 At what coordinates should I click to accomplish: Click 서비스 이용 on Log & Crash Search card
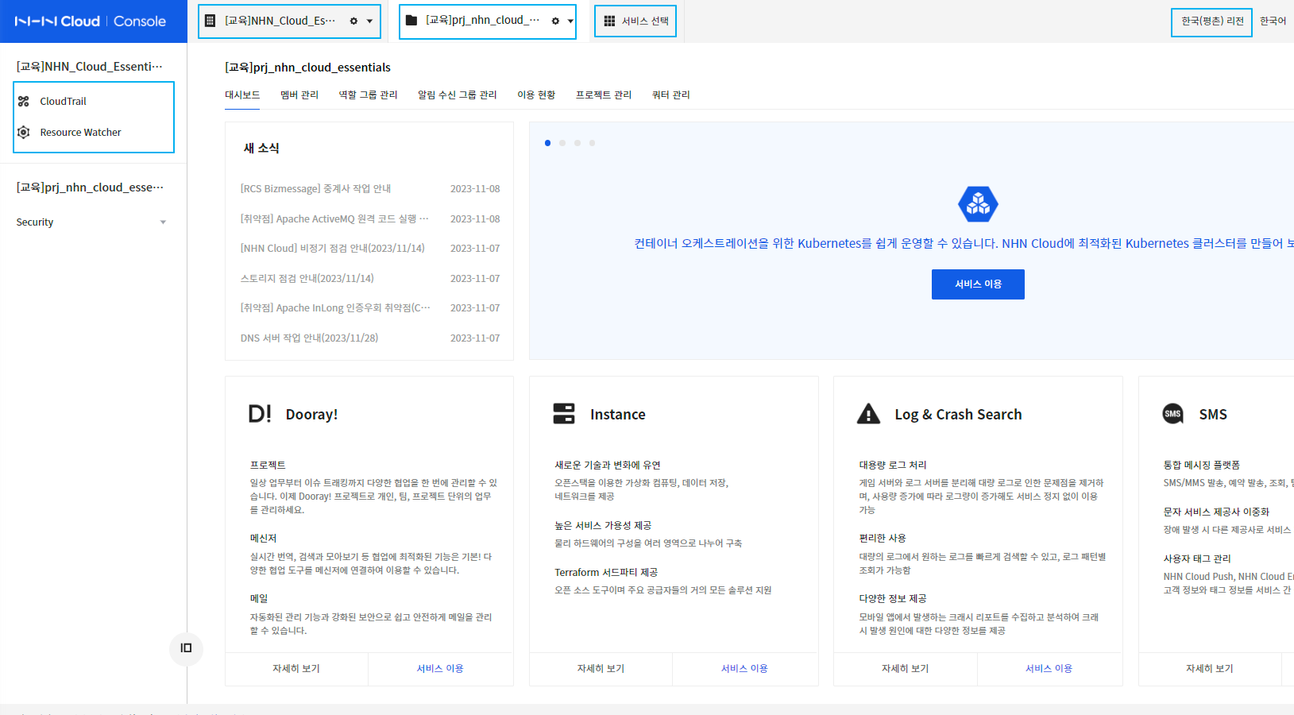coord(1049,669)
